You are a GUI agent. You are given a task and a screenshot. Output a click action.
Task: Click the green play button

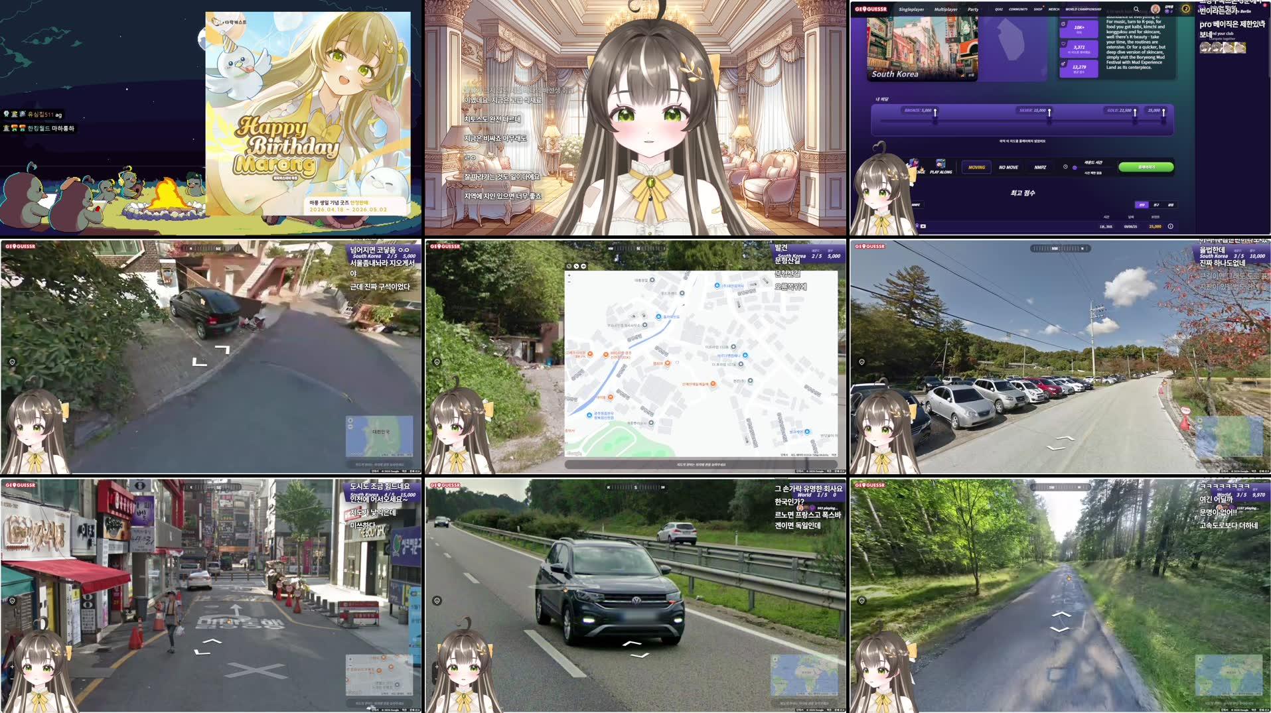click(1146, 167)
